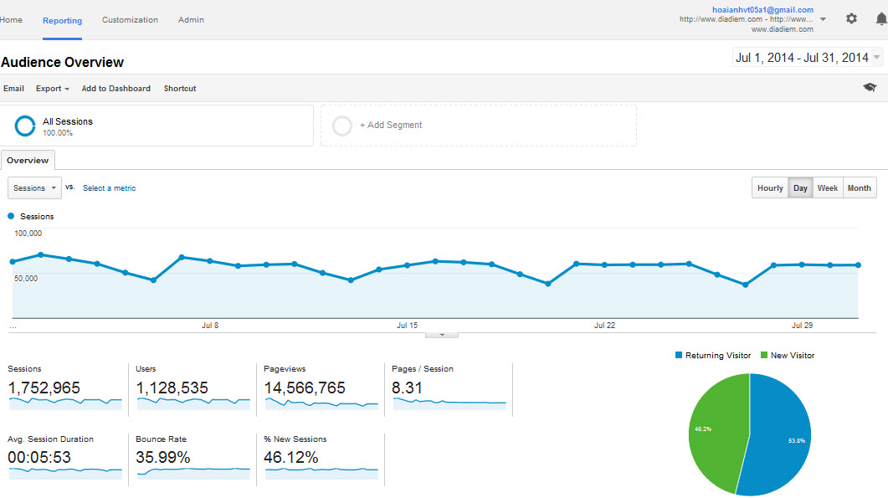The image size is (888, 498).
Task: Click the Add to Dashboard button
Action: pyautogui.click(x=115, y=88)
